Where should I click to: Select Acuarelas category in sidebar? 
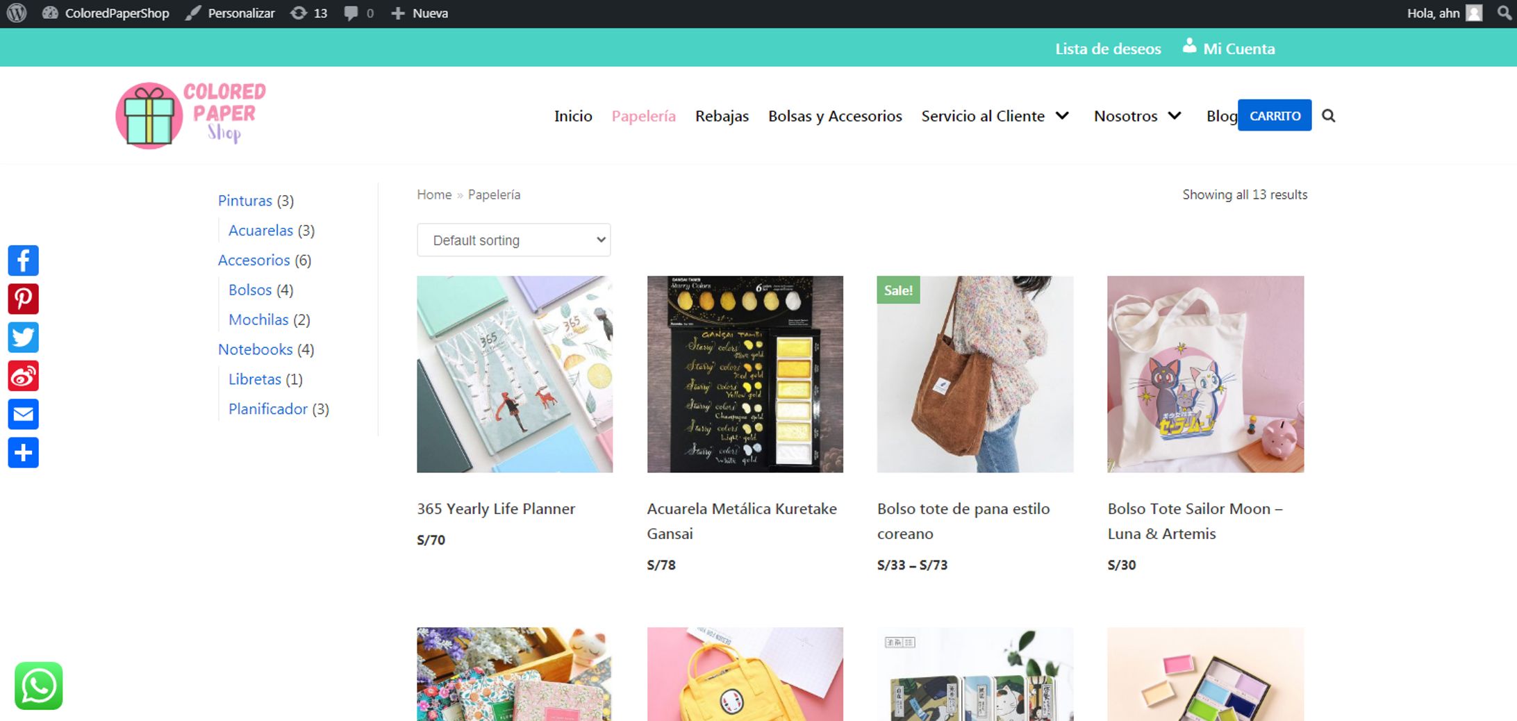pyautogui.click(x=260, y=231)
